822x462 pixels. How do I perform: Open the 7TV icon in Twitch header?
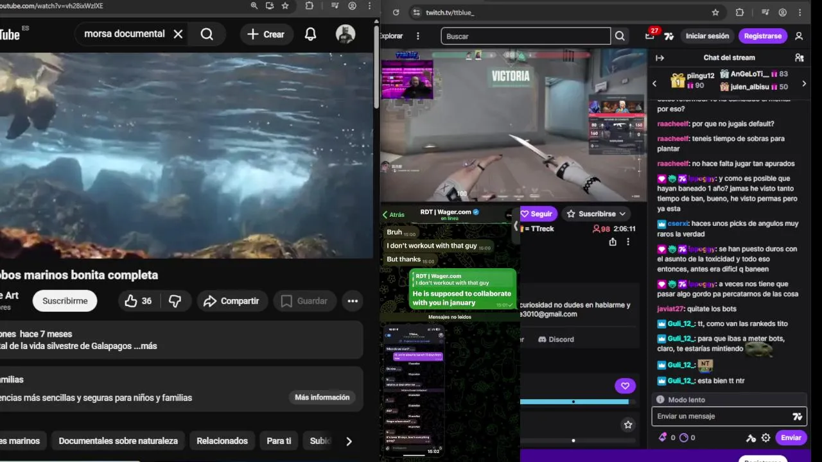669,36
